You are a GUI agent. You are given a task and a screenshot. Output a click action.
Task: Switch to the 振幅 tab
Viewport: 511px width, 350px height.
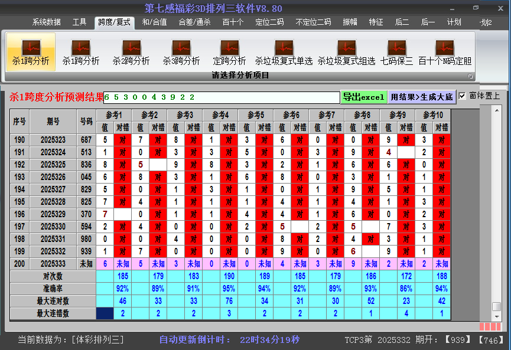tap(351, 22)
